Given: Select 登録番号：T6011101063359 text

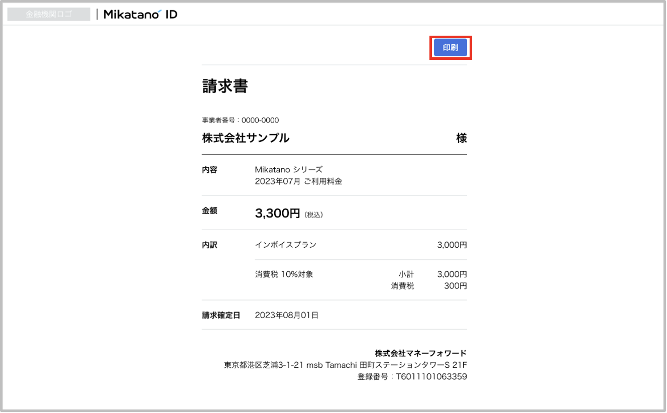Looking at the screenshot, I should pyautogui.click(x=412, y=376).
